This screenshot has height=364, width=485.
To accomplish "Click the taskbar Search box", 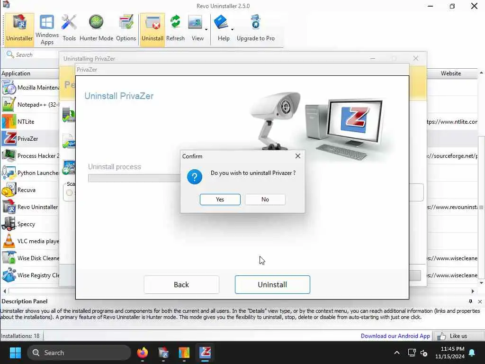I will click(x=79, y=353).
